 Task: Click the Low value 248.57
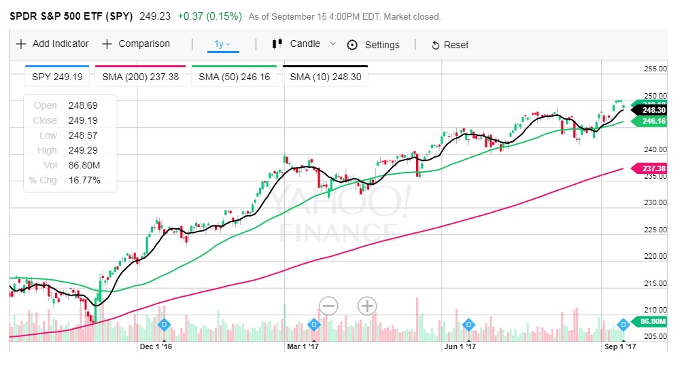click(x=83, y=135)
